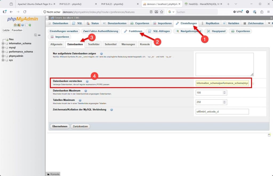
Task: Switch to the Textfelder settings tab
Action: 94,44
